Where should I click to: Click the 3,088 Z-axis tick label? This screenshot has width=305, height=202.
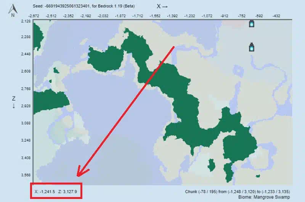click(26, 123)
